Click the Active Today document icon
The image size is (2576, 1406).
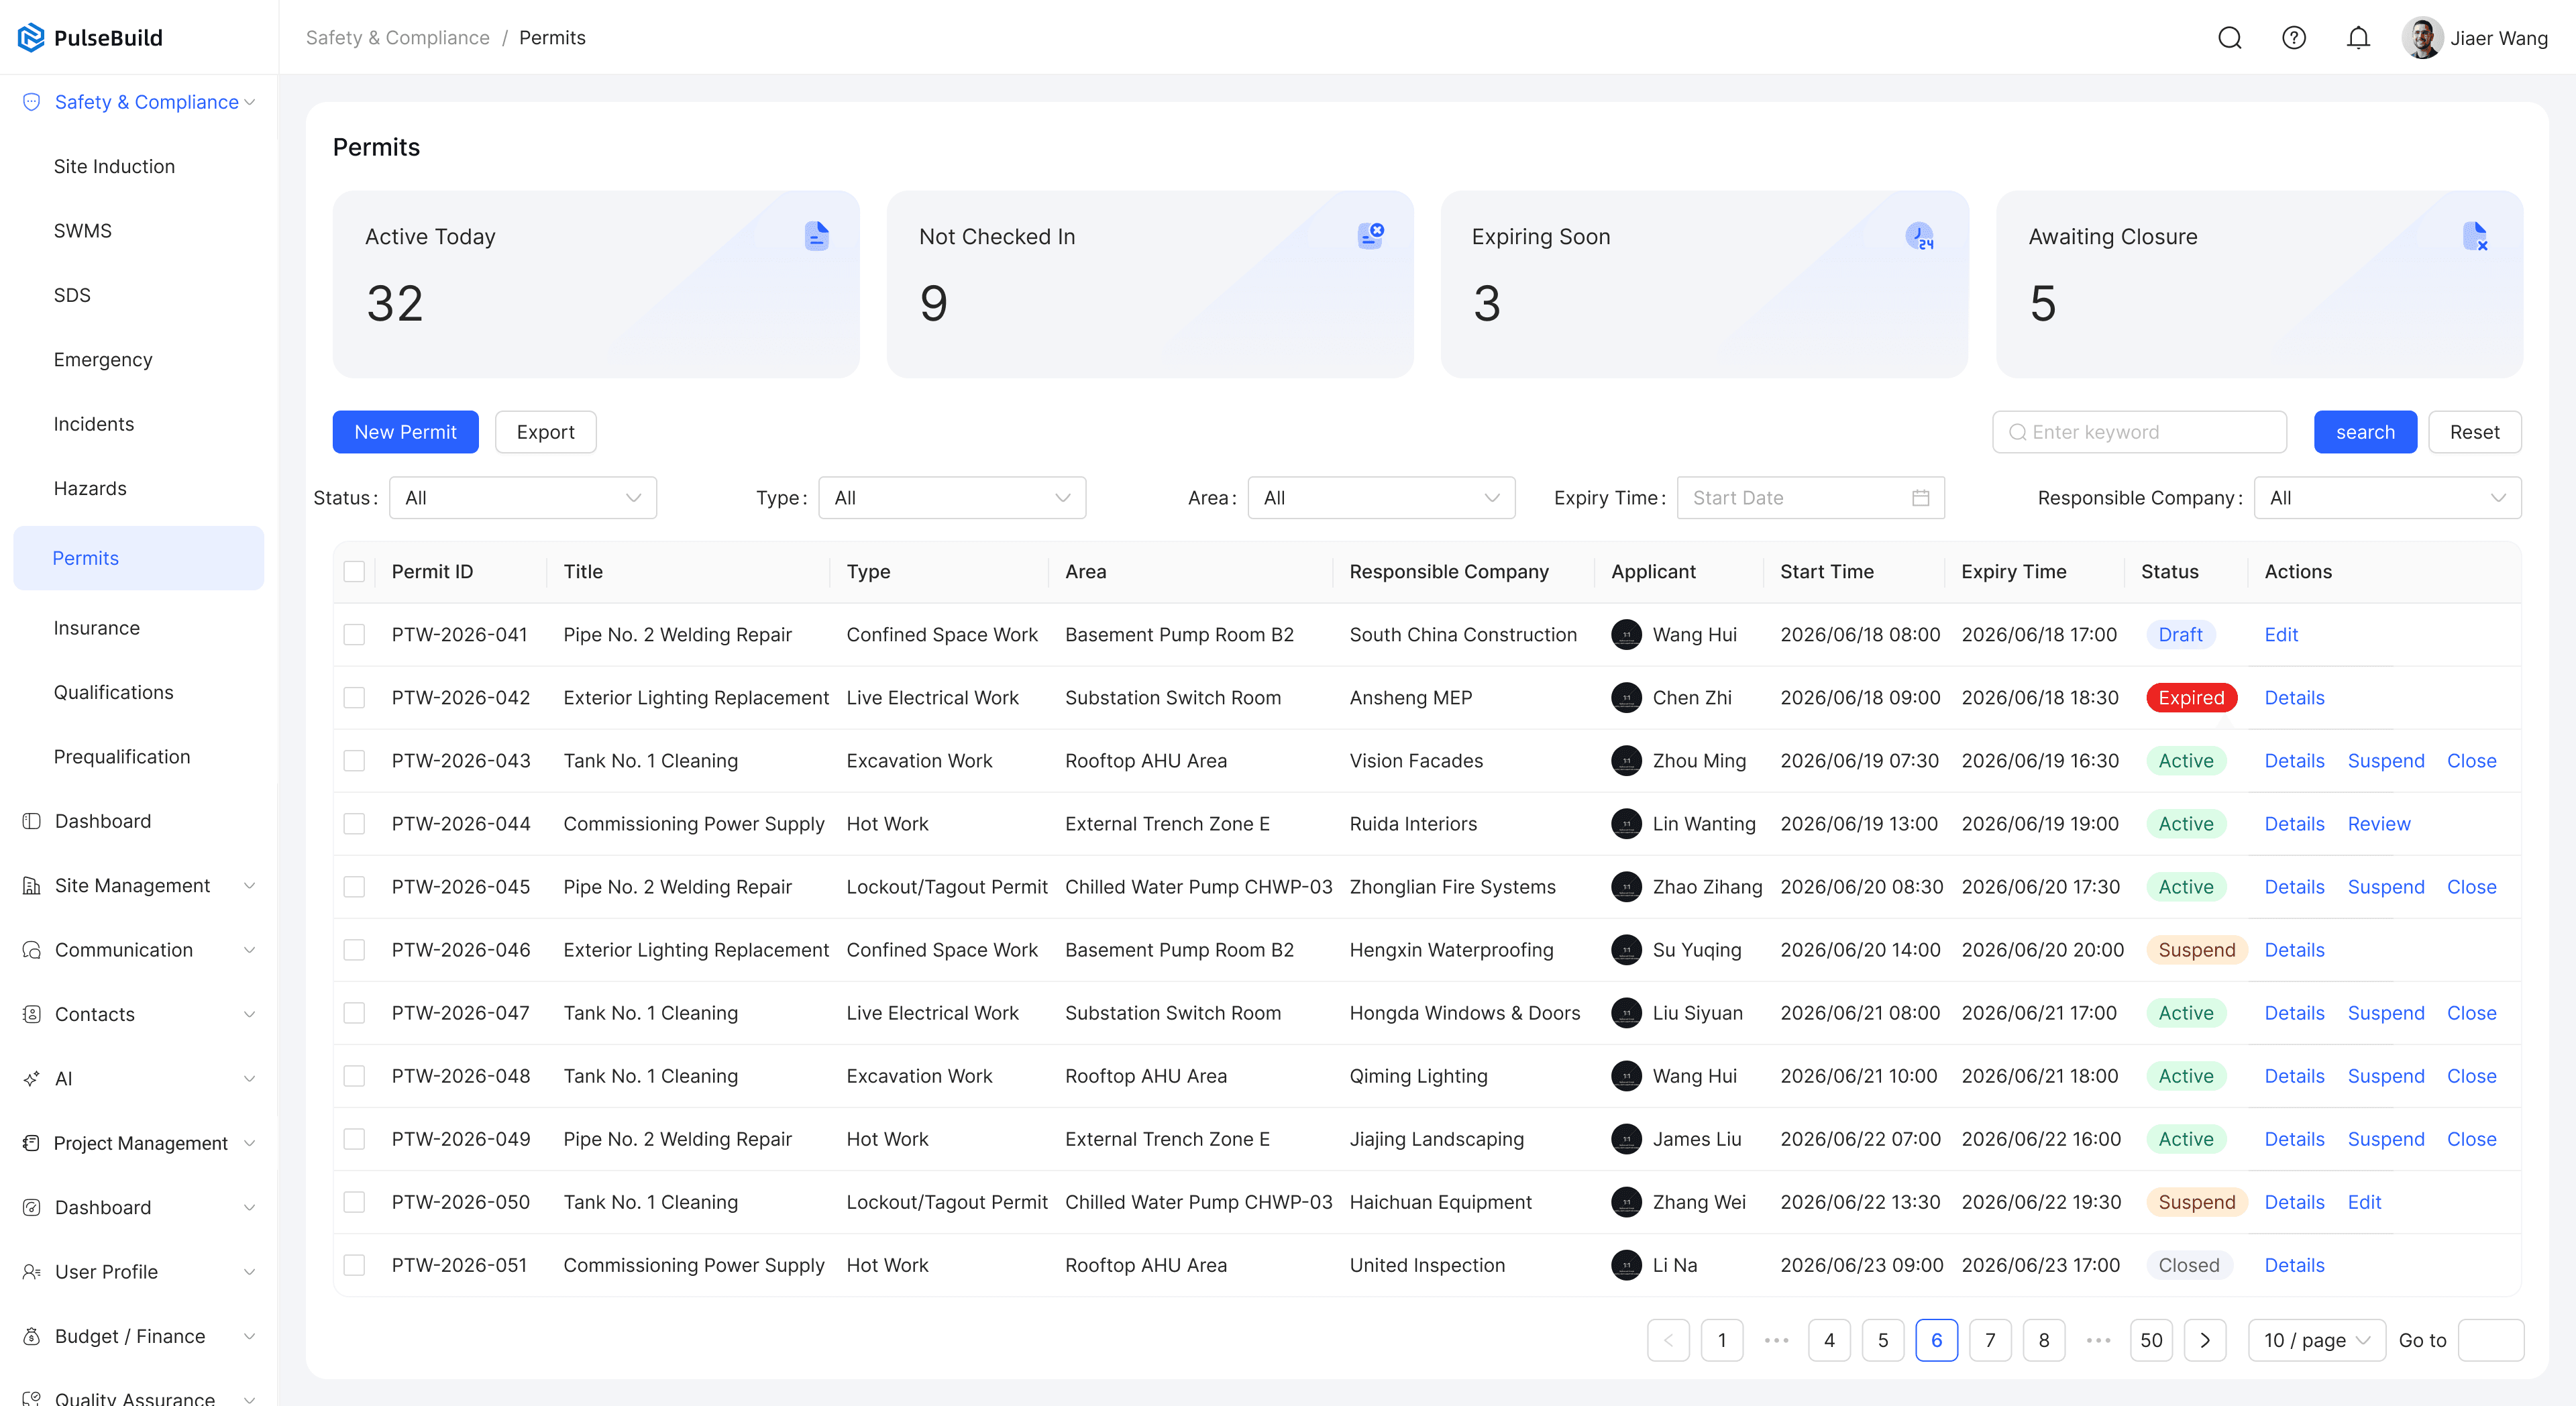pyautogui.click(x=816, y=236)
